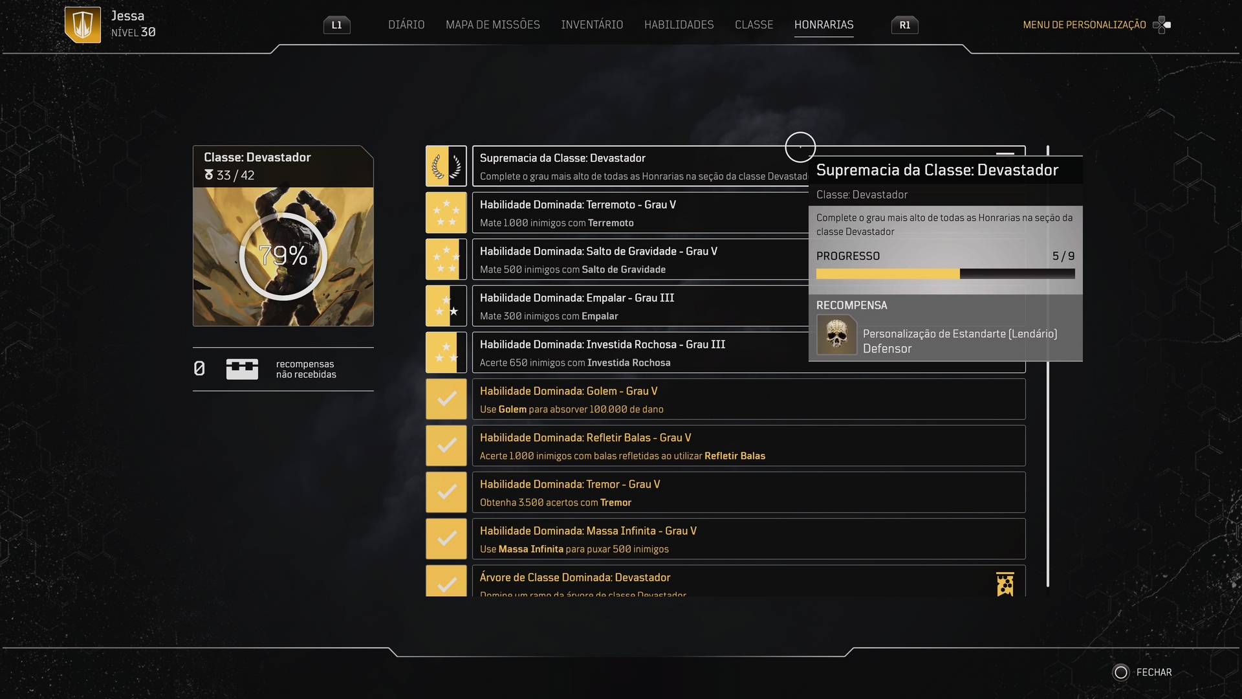Click the five-star icon beside Terremoto Grau V
Image resolution: width=1242 pixels, height=699 pixels.
pyautogui.click(x=446, y=213)
